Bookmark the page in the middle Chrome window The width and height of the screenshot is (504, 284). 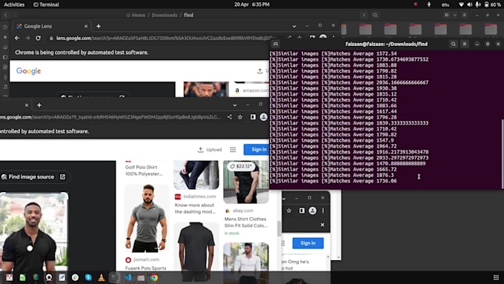click(x=240, y=116)
